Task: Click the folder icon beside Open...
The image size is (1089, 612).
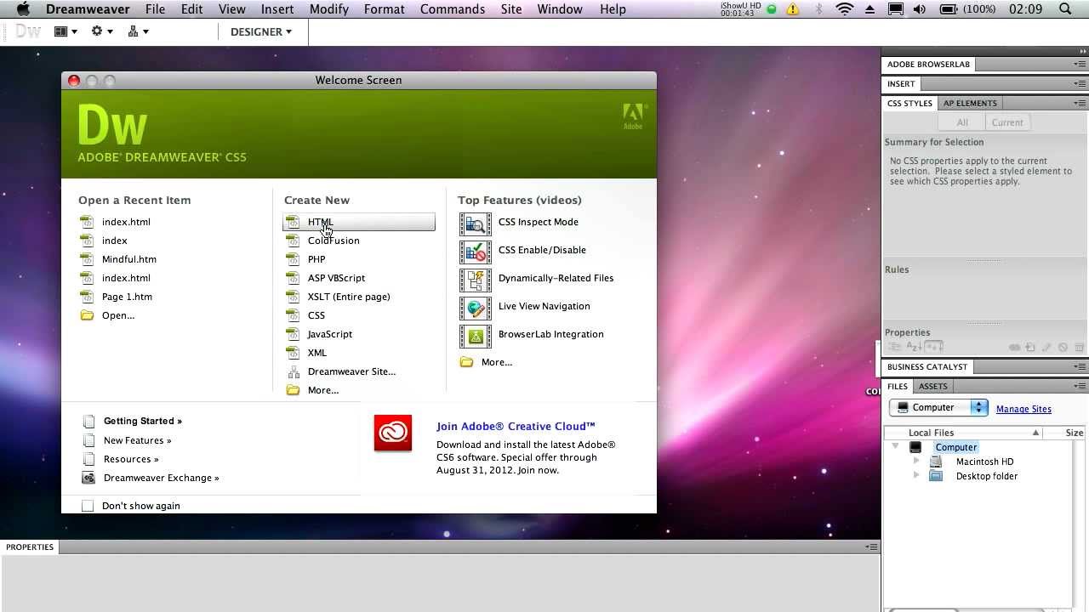Action: pos(87,315)
